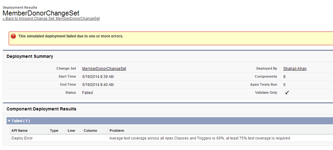Click the Validate Only checkmark
The height and width of the screenshot is (150, 333).
[x=287, y=92]
